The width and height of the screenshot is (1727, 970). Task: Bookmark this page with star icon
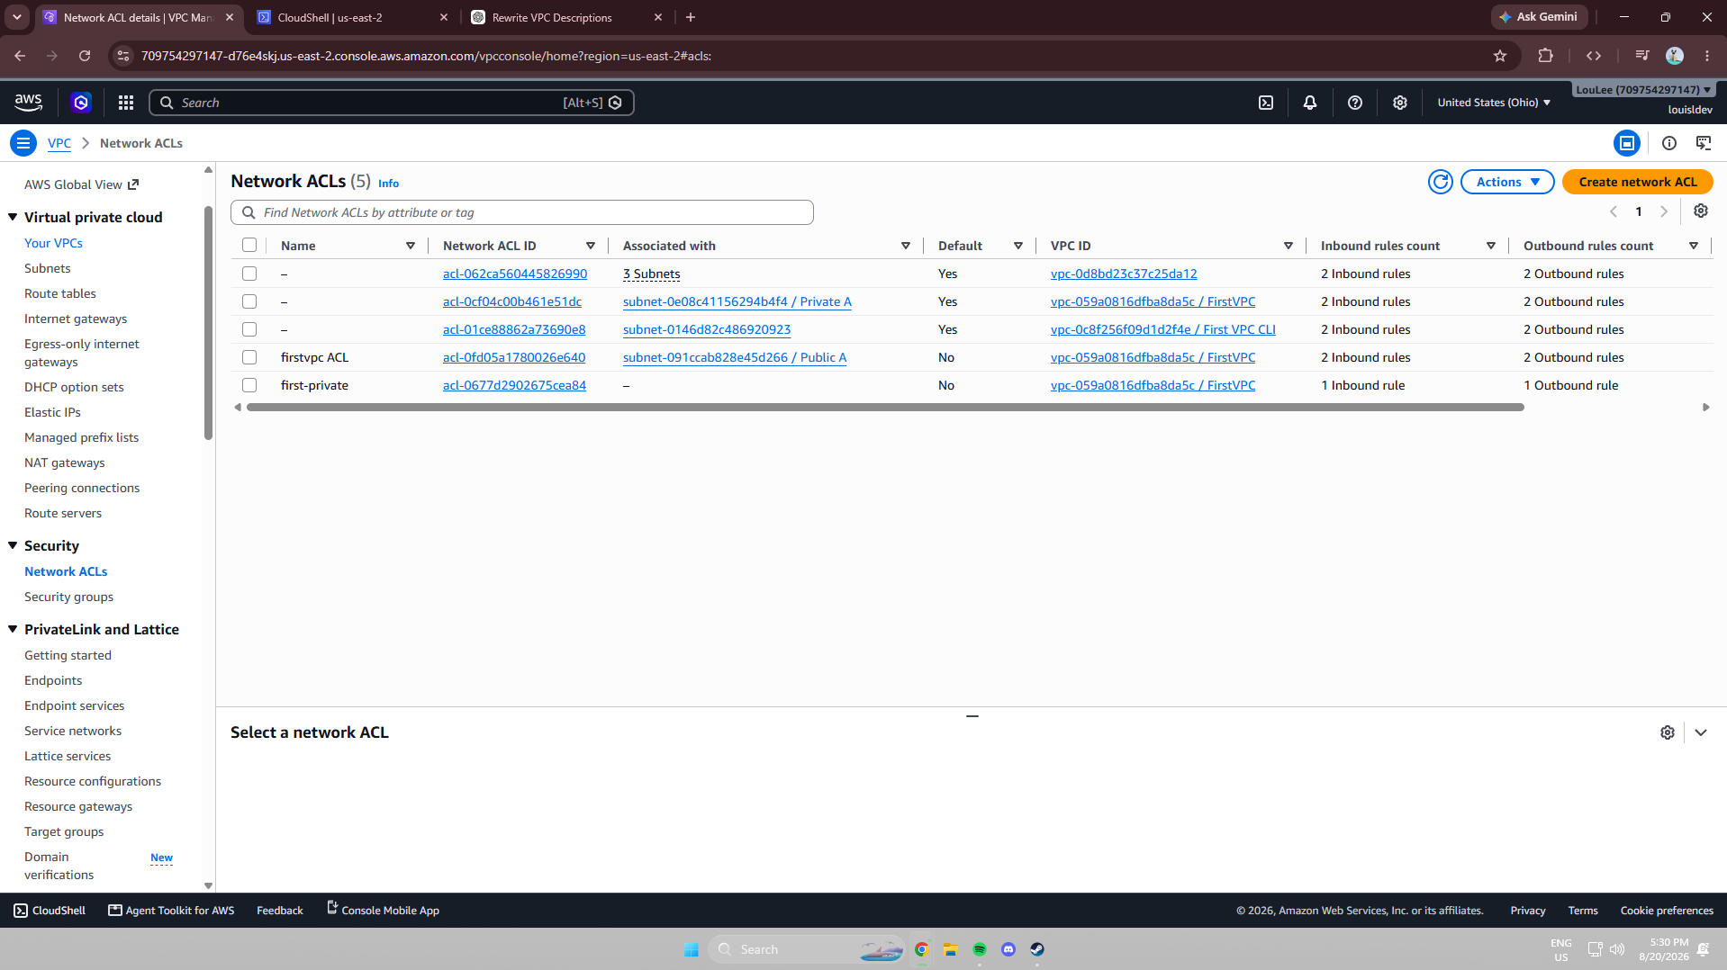(x=1500, y=56)
